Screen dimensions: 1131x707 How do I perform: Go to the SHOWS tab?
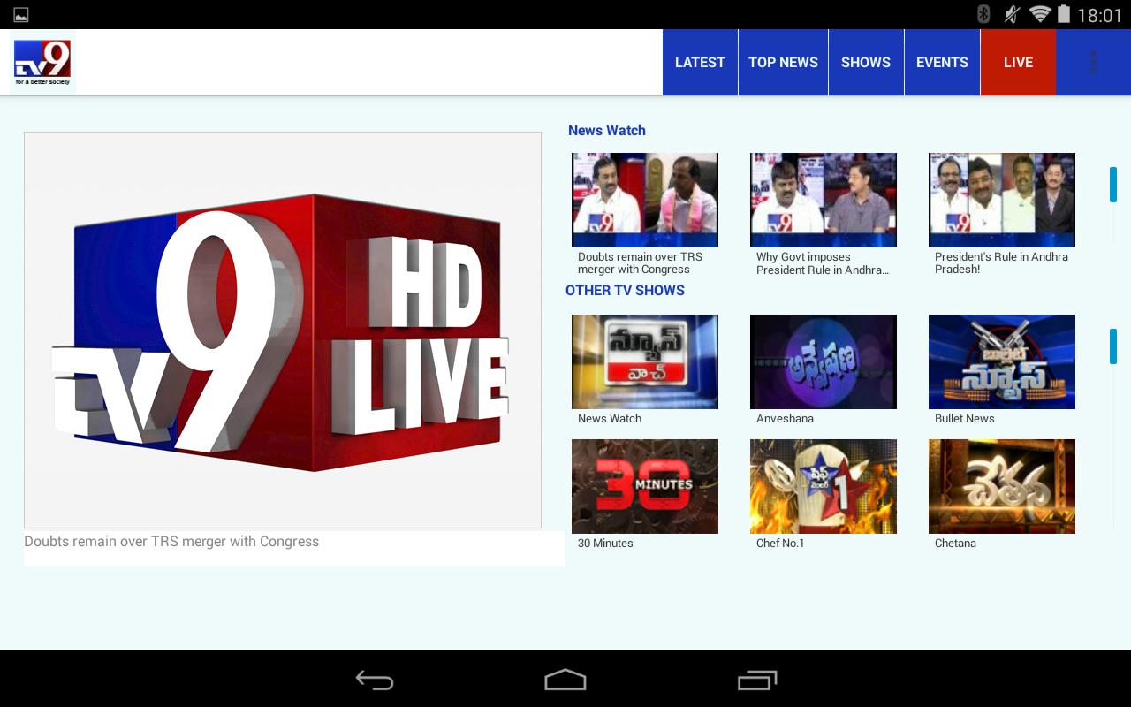(866, 62)
